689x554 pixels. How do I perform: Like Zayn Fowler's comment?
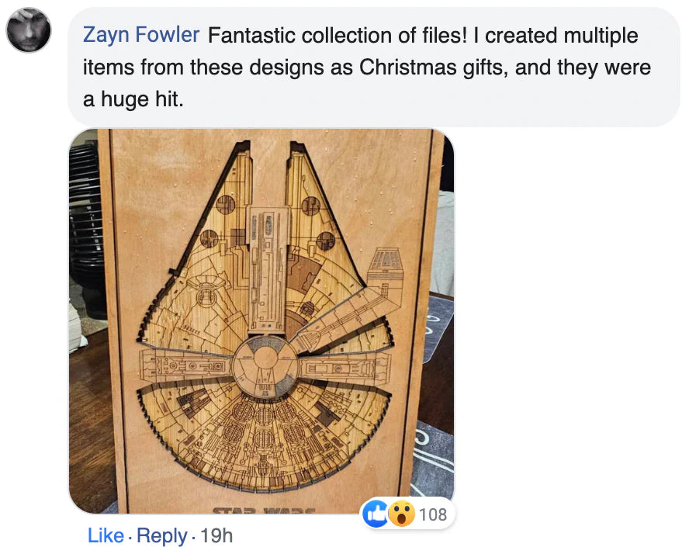pos(106,535)
